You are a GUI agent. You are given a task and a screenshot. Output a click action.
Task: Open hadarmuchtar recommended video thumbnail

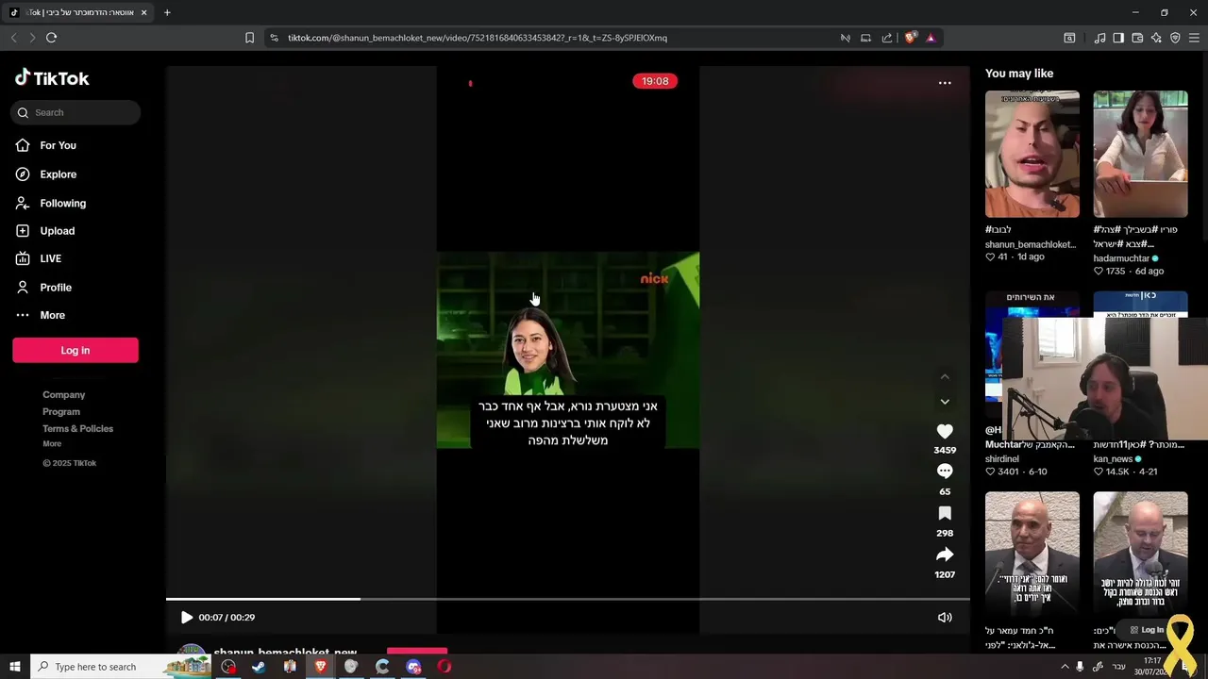coord(1140,155)
